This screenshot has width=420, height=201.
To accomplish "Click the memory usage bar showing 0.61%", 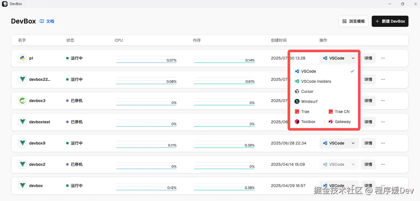I will click(x=224, y=80).
